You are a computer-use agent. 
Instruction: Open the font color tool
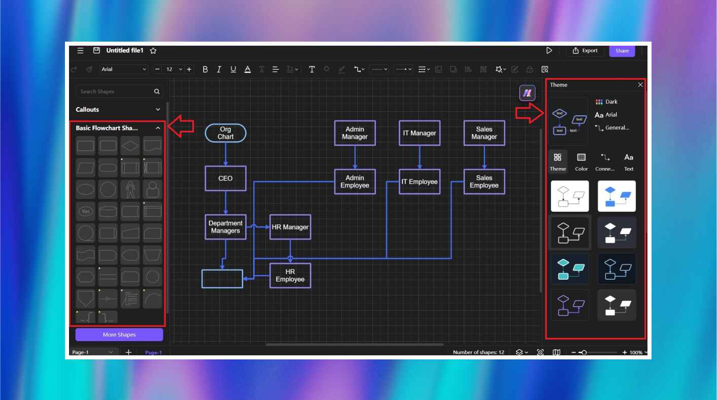[x=247, y=69]
